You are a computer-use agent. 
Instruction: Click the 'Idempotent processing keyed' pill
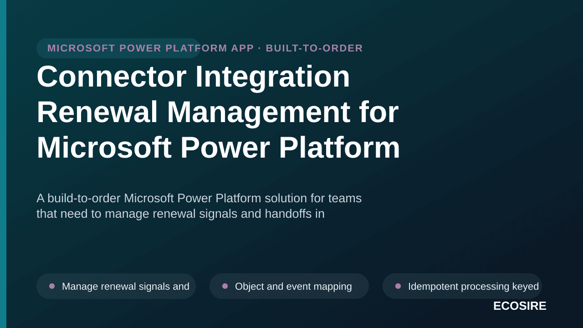coord(462,286)
